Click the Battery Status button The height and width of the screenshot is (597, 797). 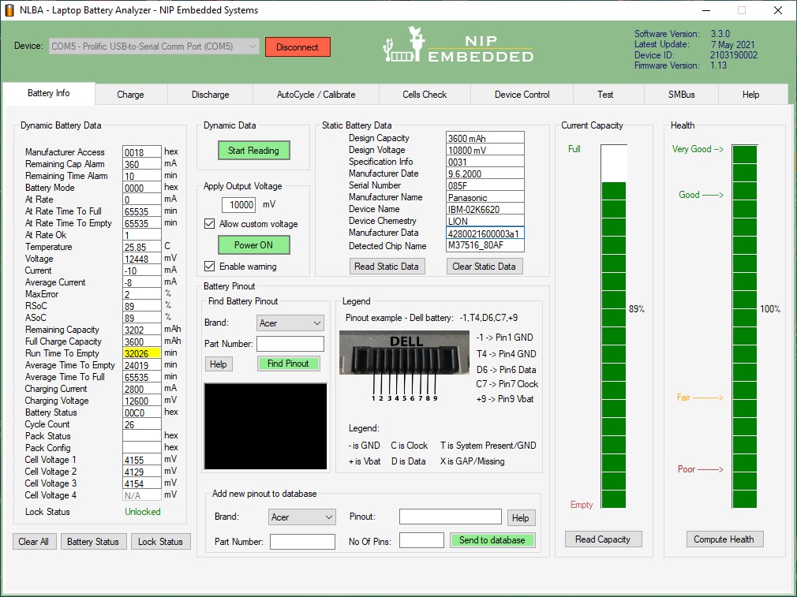click(x=93, y=542)
